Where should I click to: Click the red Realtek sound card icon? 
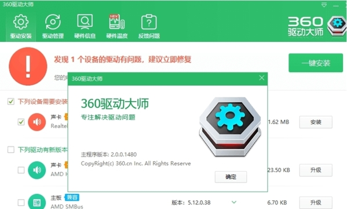(x=37, y=122)
